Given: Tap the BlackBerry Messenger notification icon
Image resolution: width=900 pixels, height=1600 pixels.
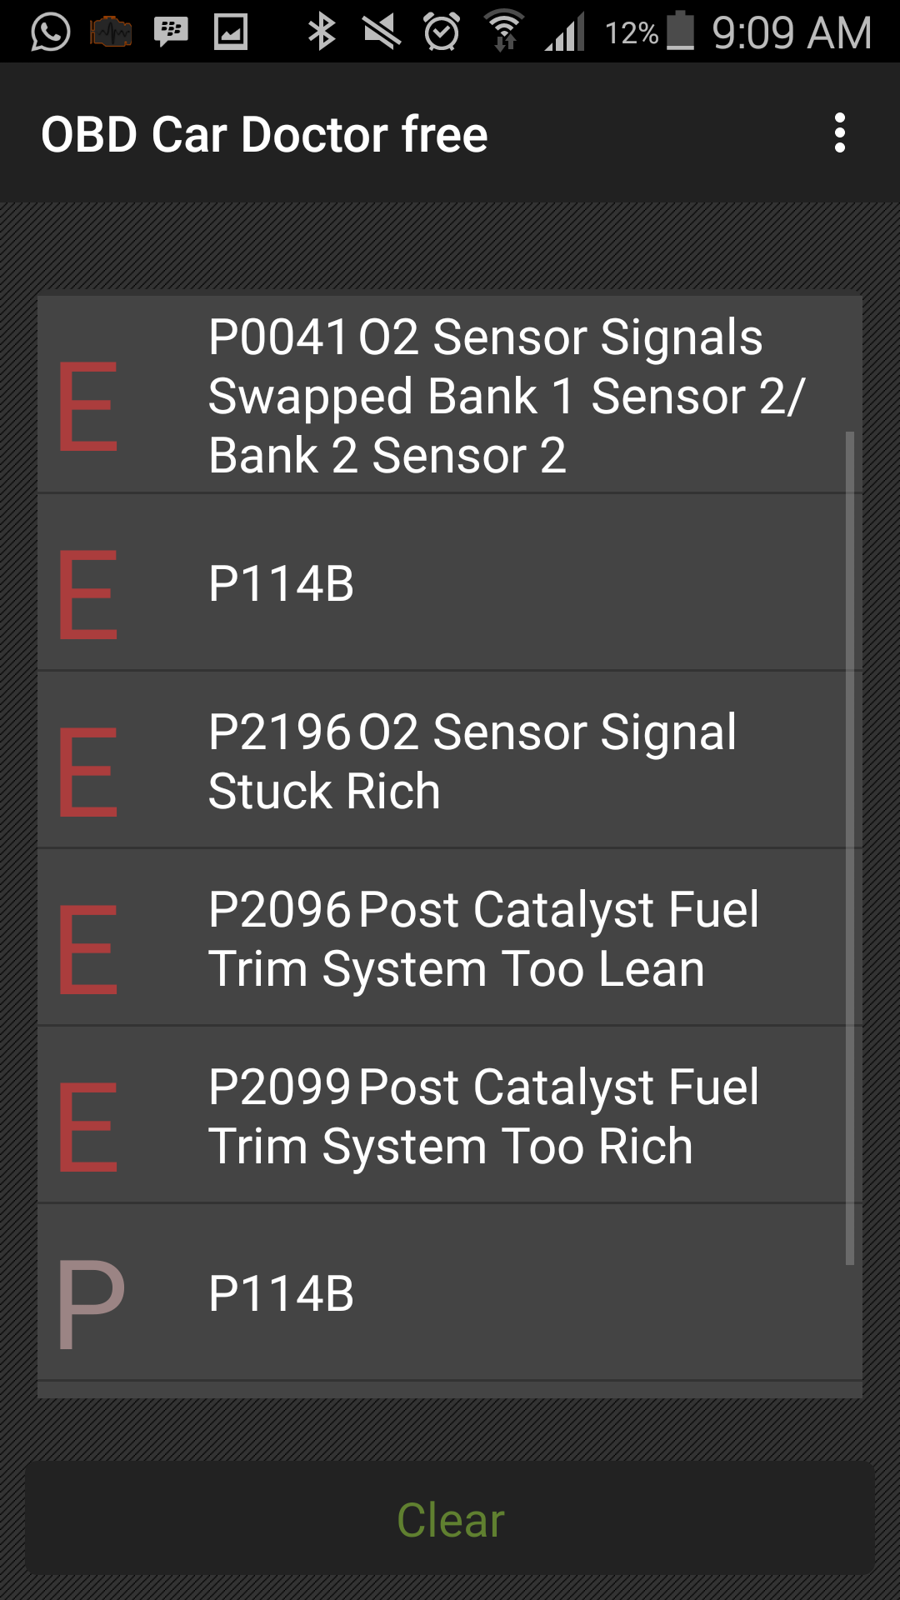Looking at the screenshot, I should coord(171,32).
